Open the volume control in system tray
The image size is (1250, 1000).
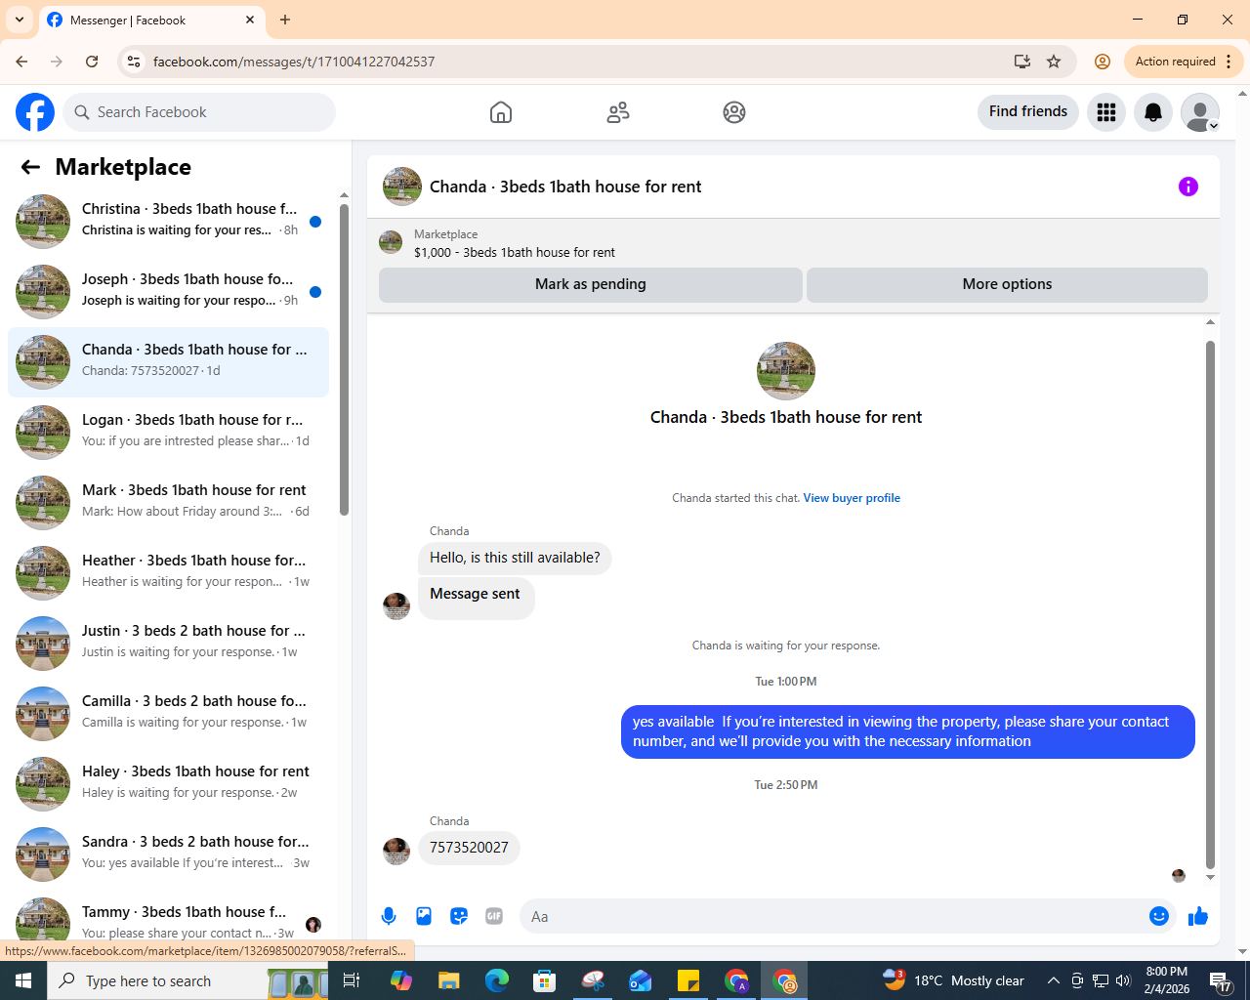point(1123,980)
